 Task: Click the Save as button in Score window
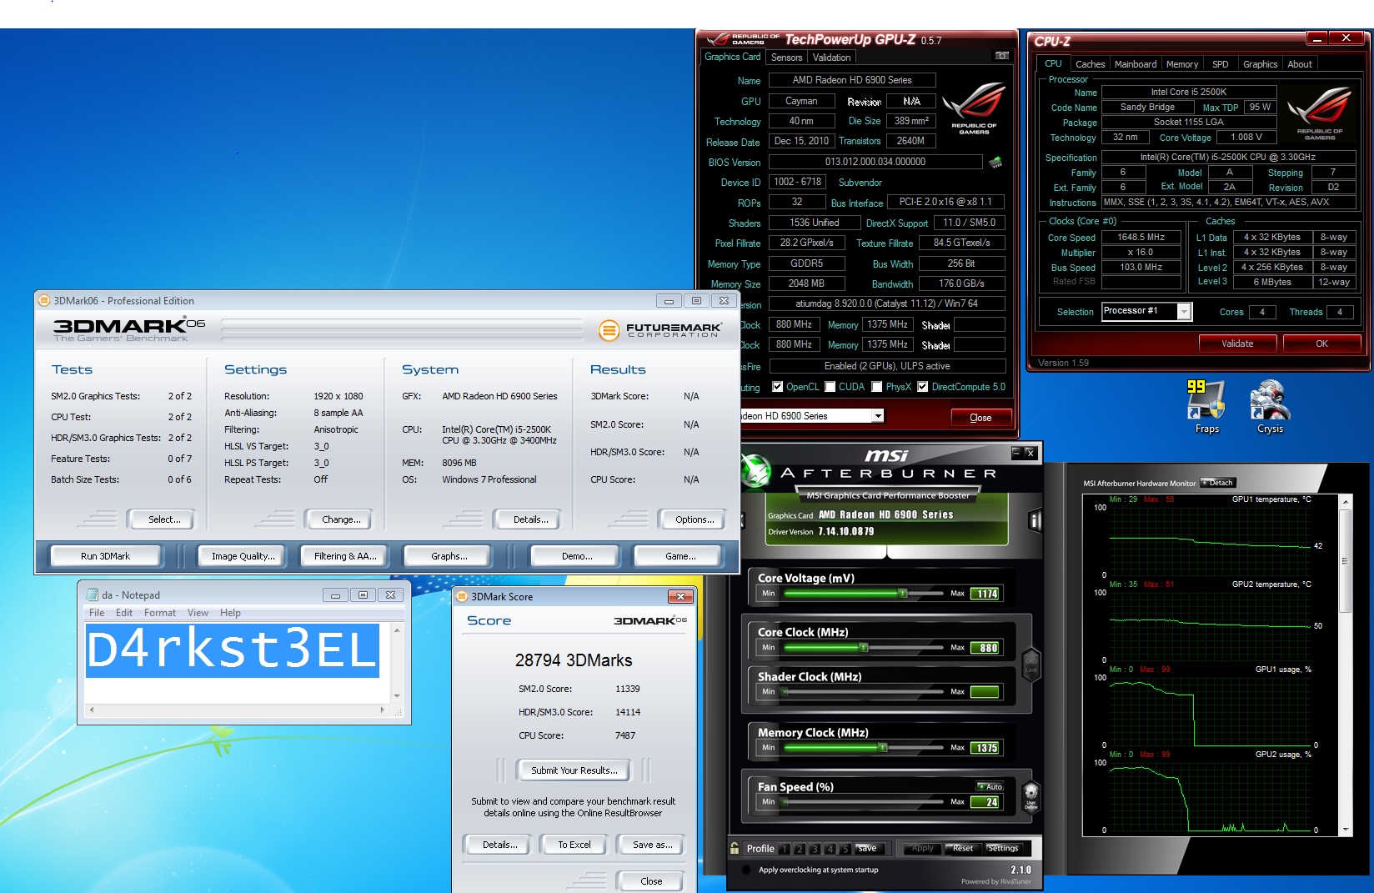click(x=651, y=845)
